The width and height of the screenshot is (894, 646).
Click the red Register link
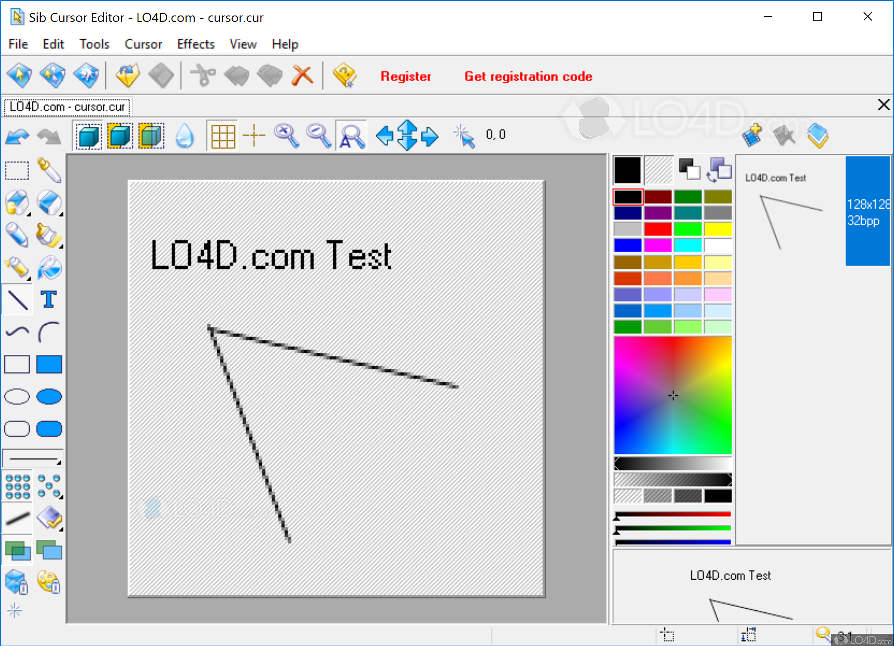pyautogui.click(x=406, y=76)
